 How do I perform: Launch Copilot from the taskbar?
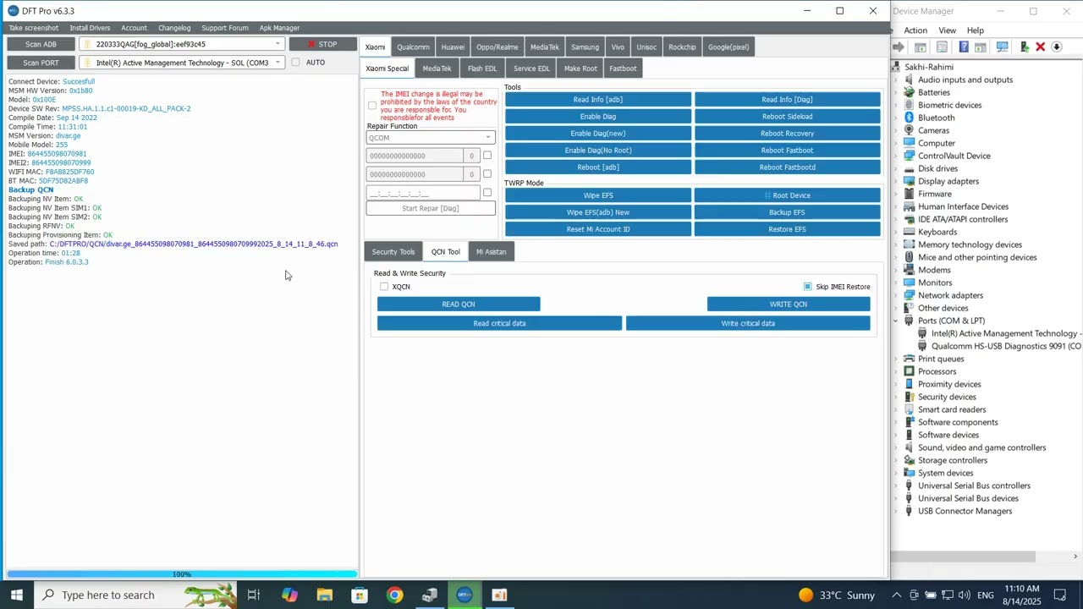click(x=289, y=595)
